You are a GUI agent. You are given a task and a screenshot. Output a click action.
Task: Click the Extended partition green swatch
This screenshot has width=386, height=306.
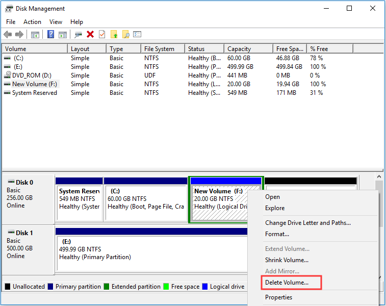(107, 287)
